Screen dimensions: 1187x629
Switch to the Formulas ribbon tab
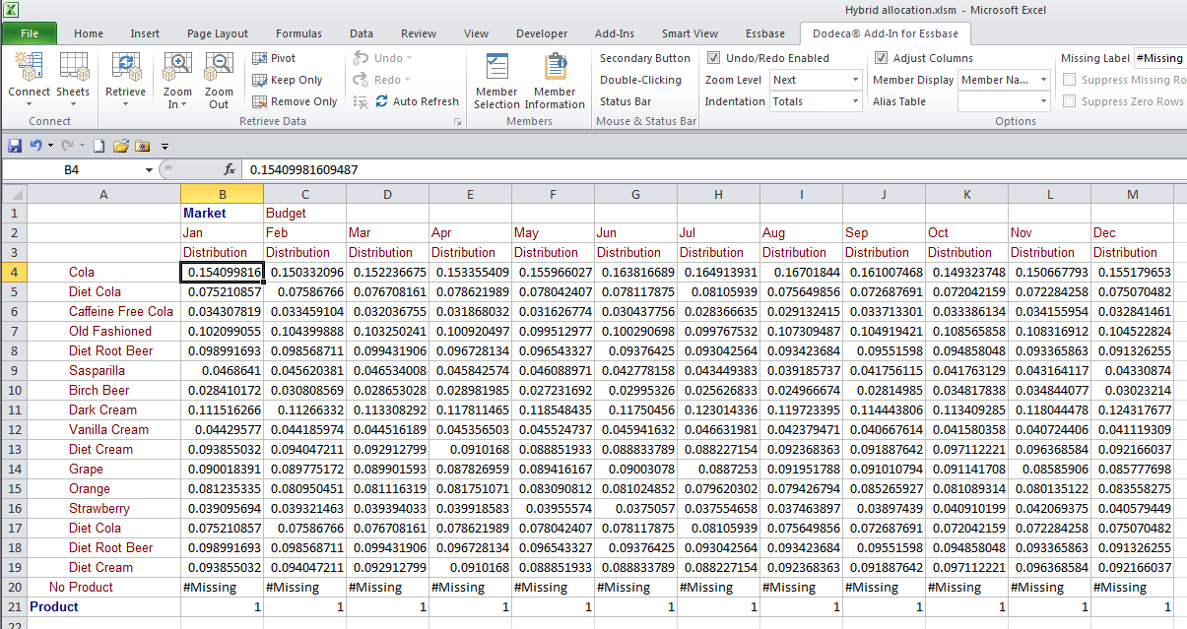[298, 33]
